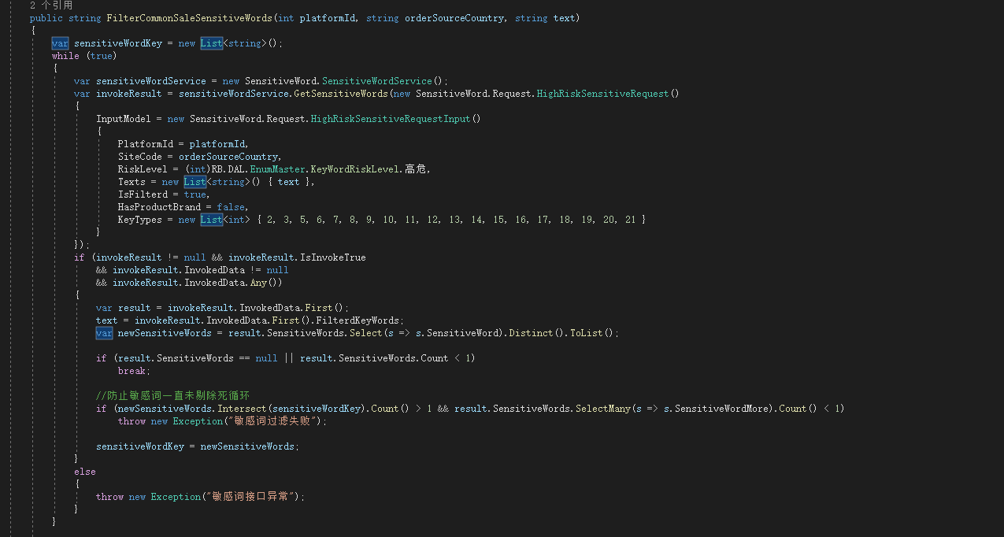Click the invokeResult variable declaration
This screenshot has width=1004, height=537.
(x=128, y=94)
